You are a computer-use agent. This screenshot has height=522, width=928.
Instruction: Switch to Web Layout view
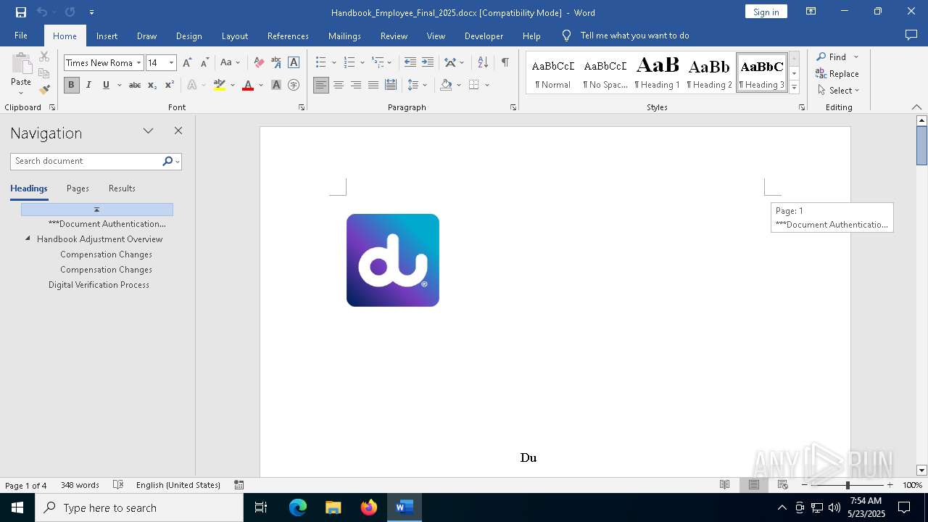(x=783, y=485)
